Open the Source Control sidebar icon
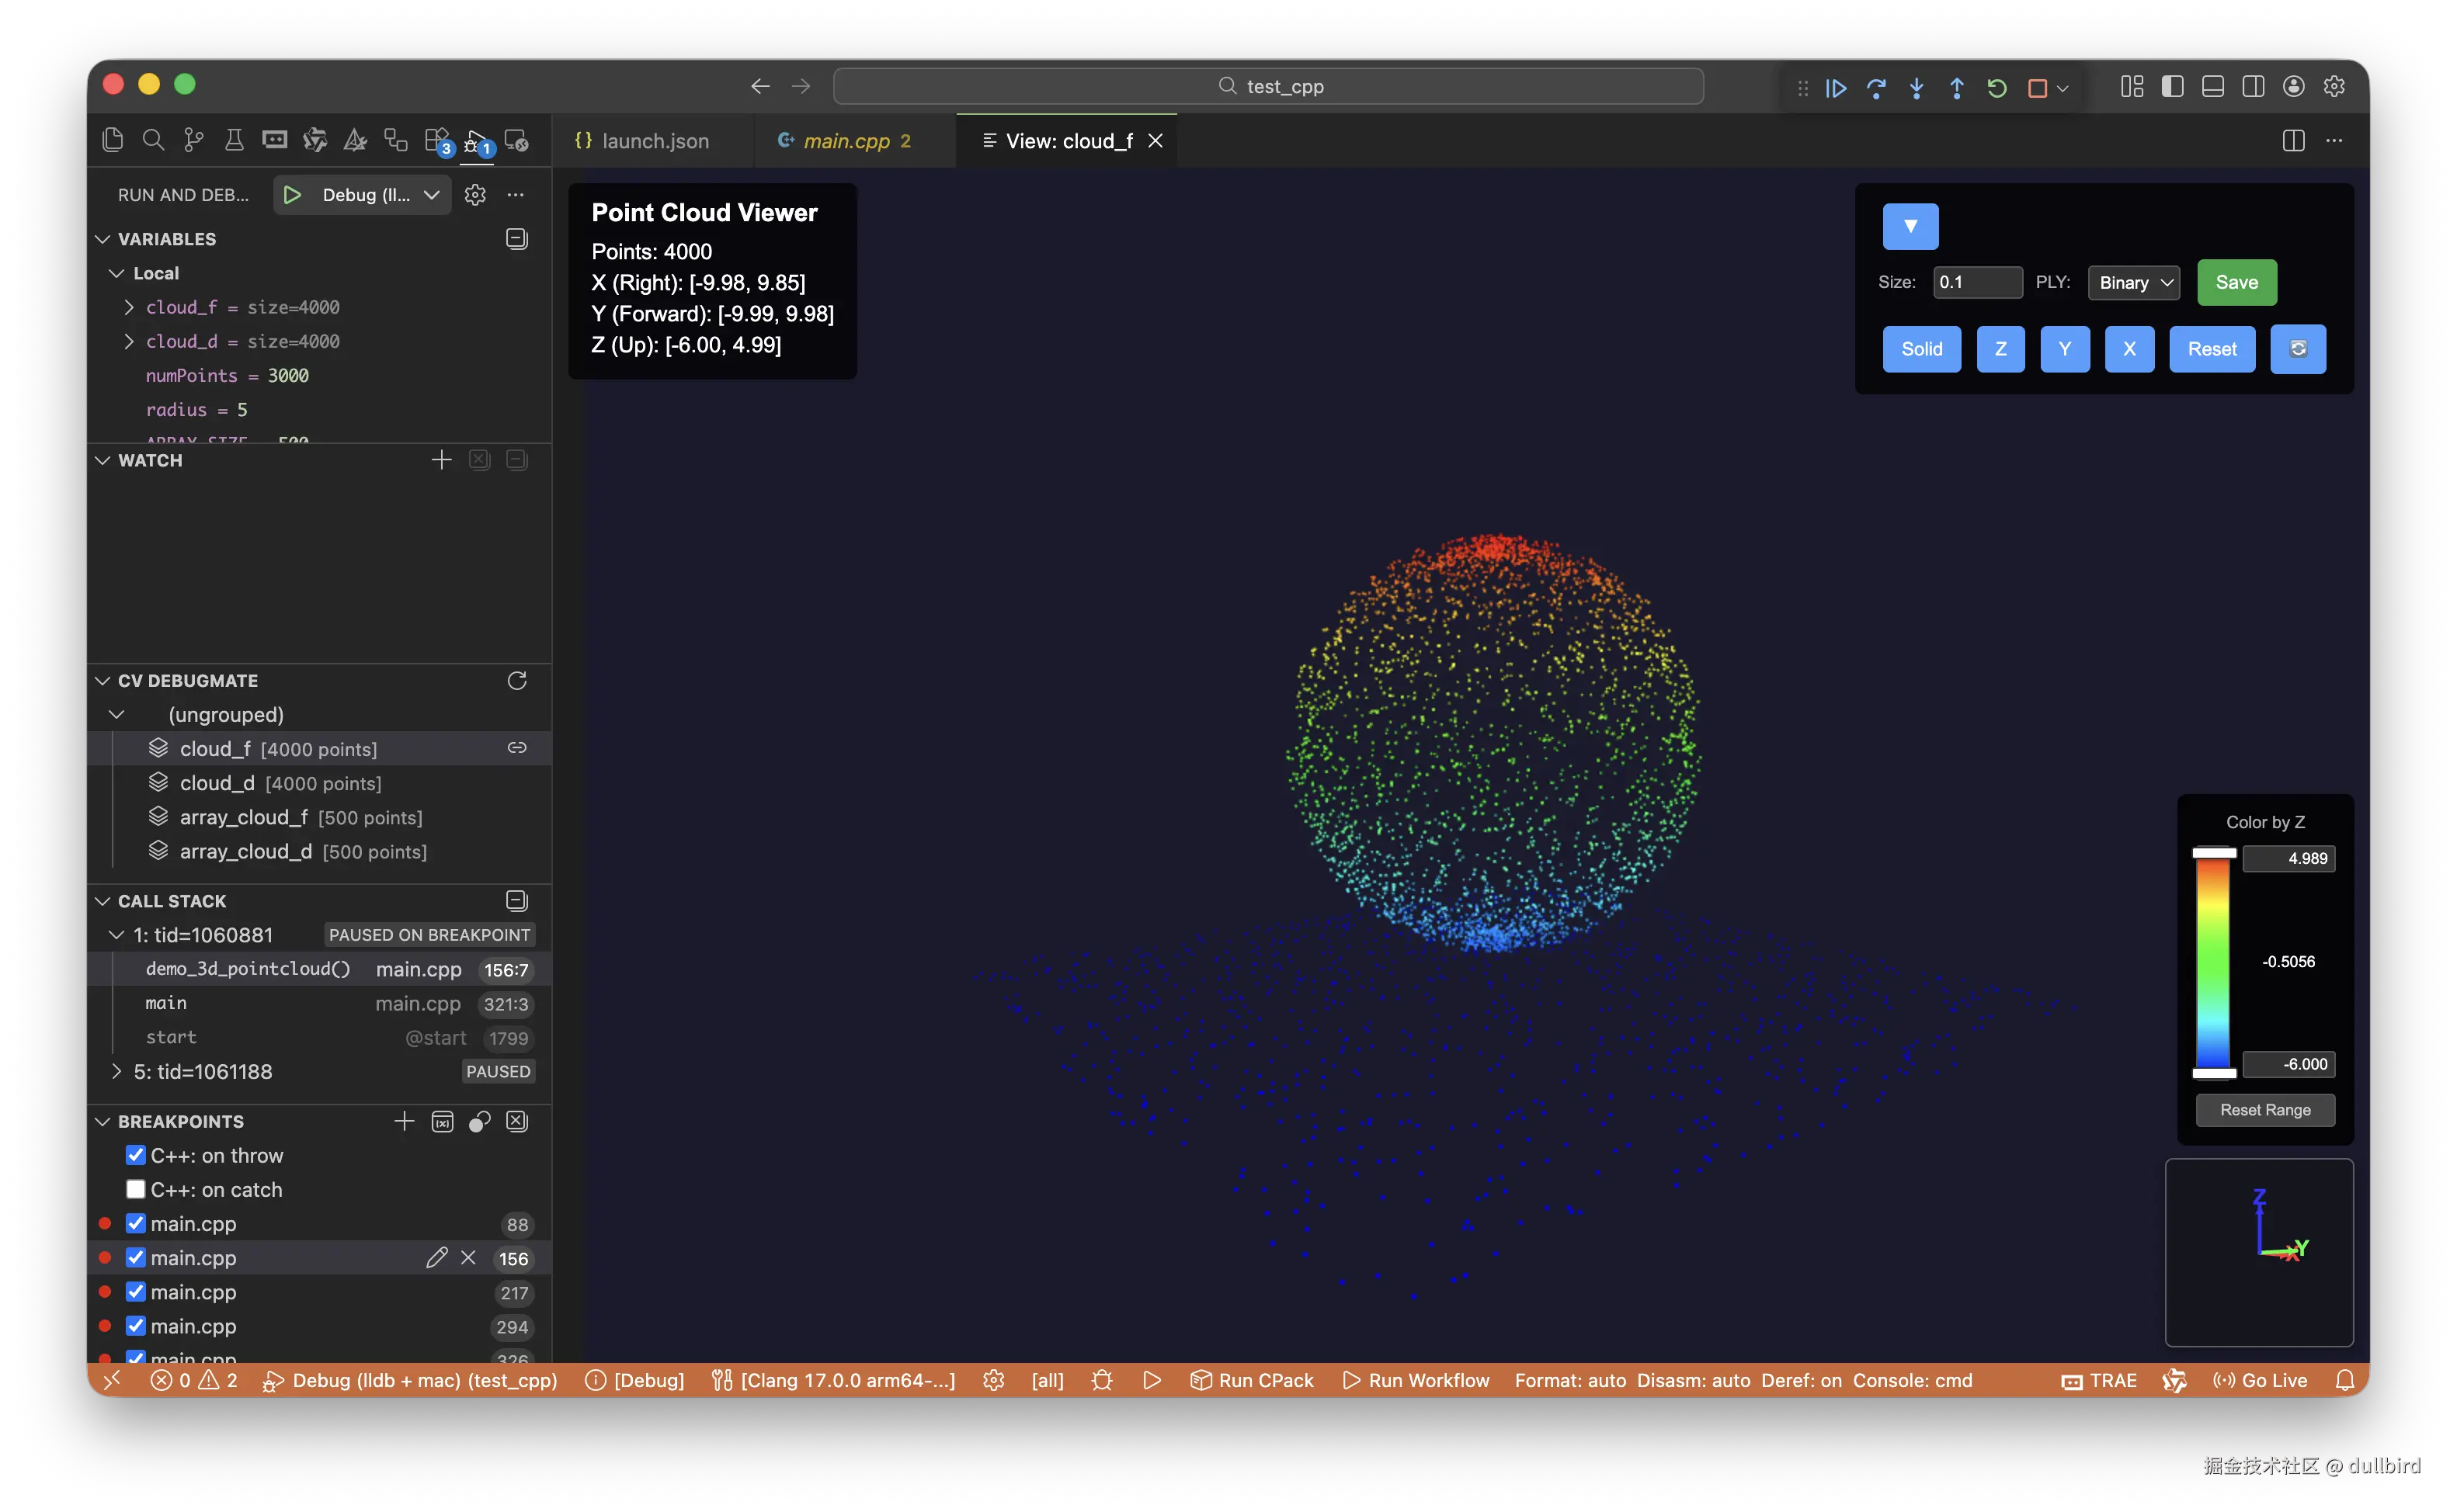The image size is (2457, 1512). tap(194, 140)
